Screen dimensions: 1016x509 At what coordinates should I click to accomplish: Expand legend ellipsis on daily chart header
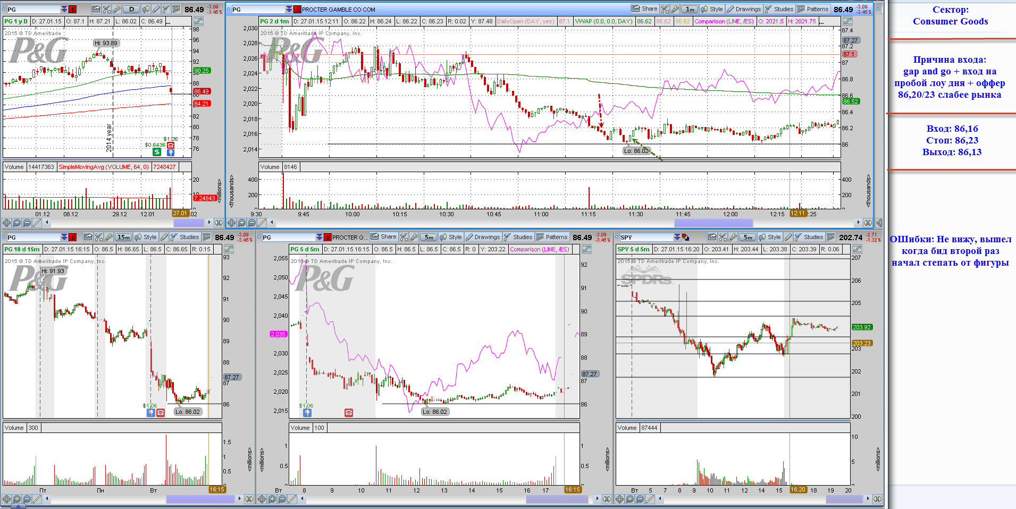[x=168, y=22]
